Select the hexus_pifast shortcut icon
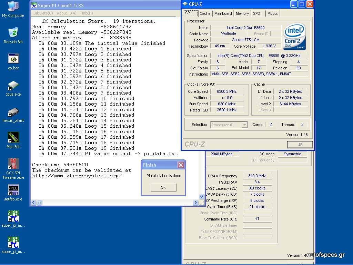Image resolution: width=353 pixels, height=265 pixels. click(13, 114)
